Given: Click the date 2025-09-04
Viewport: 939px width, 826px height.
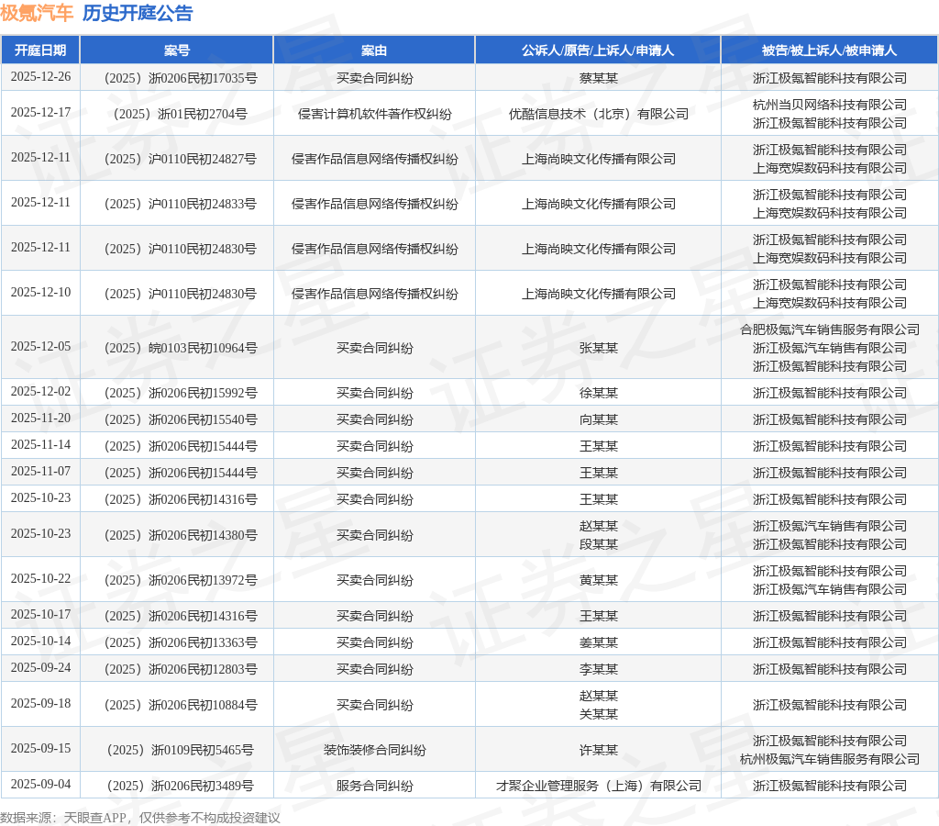Looking at the screenshot, I should tap(40, 785).
